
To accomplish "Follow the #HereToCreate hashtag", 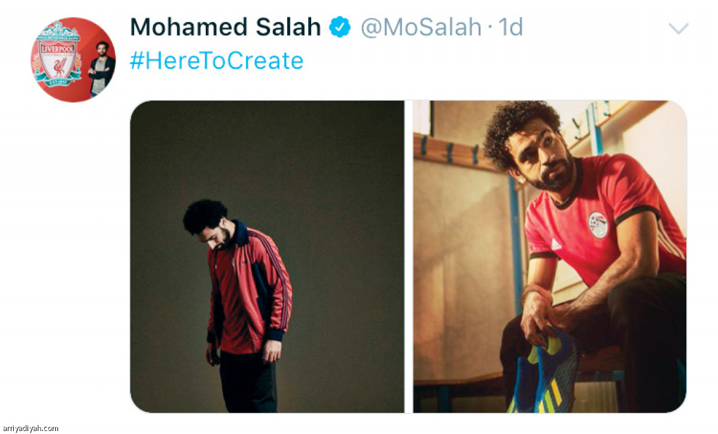I will pos(217,60).
